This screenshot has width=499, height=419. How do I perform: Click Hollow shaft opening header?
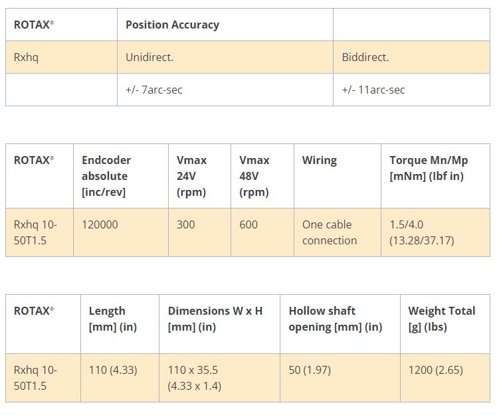336,319
